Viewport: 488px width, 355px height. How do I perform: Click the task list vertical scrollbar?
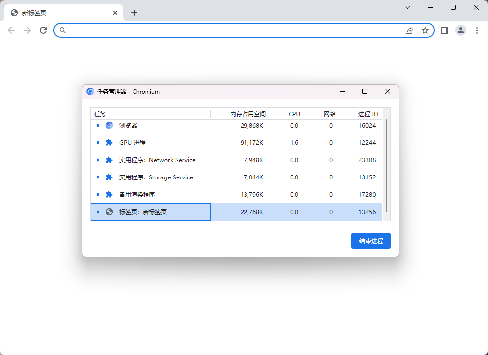coord(387,165)
